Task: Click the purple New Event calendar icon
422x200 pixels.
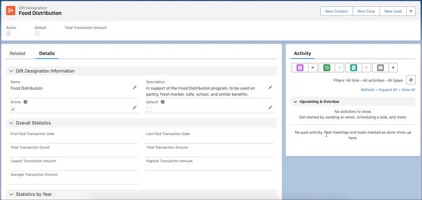Action: (300, 68)
